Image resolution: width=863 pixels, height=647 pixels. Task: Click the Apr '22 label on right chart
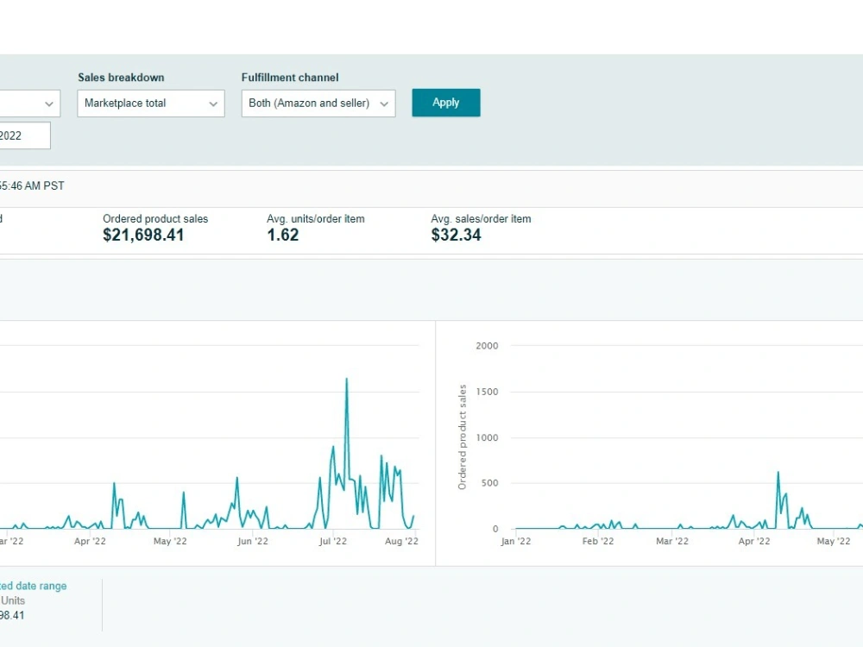click(x=754, y=541)
